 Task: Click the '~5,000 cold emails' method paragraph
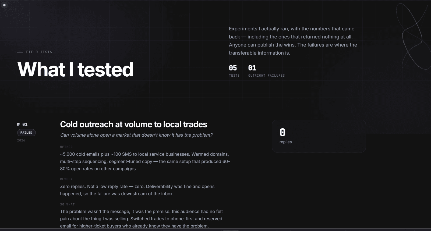coord(145,161)
